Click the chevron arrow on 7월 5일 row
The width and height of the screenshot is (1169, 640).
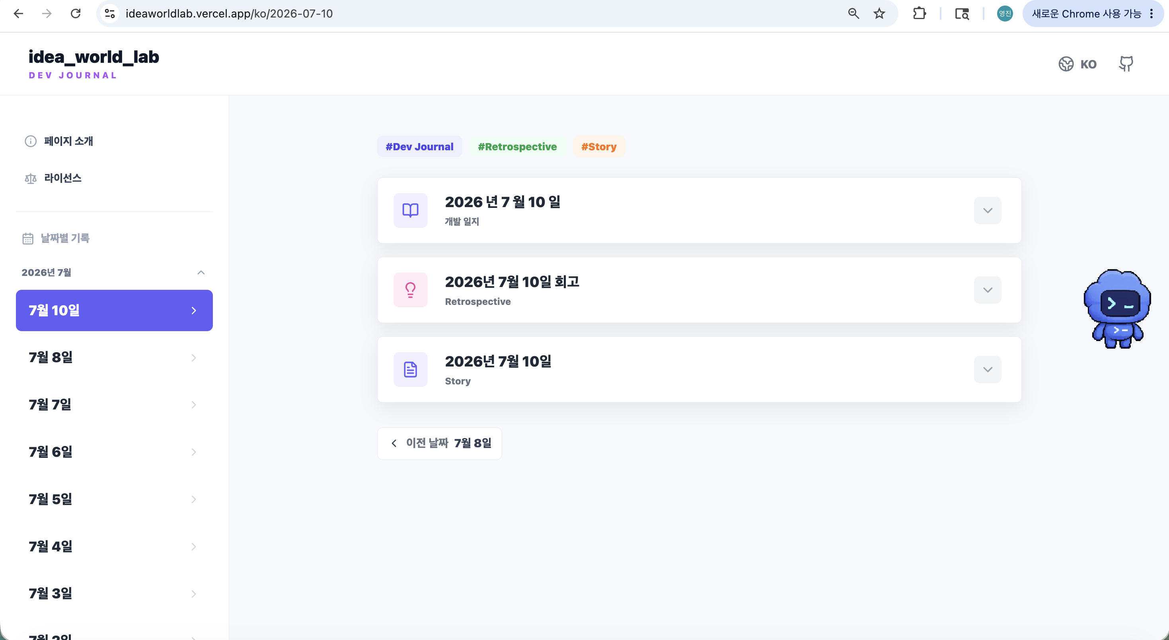click(194, 499)
